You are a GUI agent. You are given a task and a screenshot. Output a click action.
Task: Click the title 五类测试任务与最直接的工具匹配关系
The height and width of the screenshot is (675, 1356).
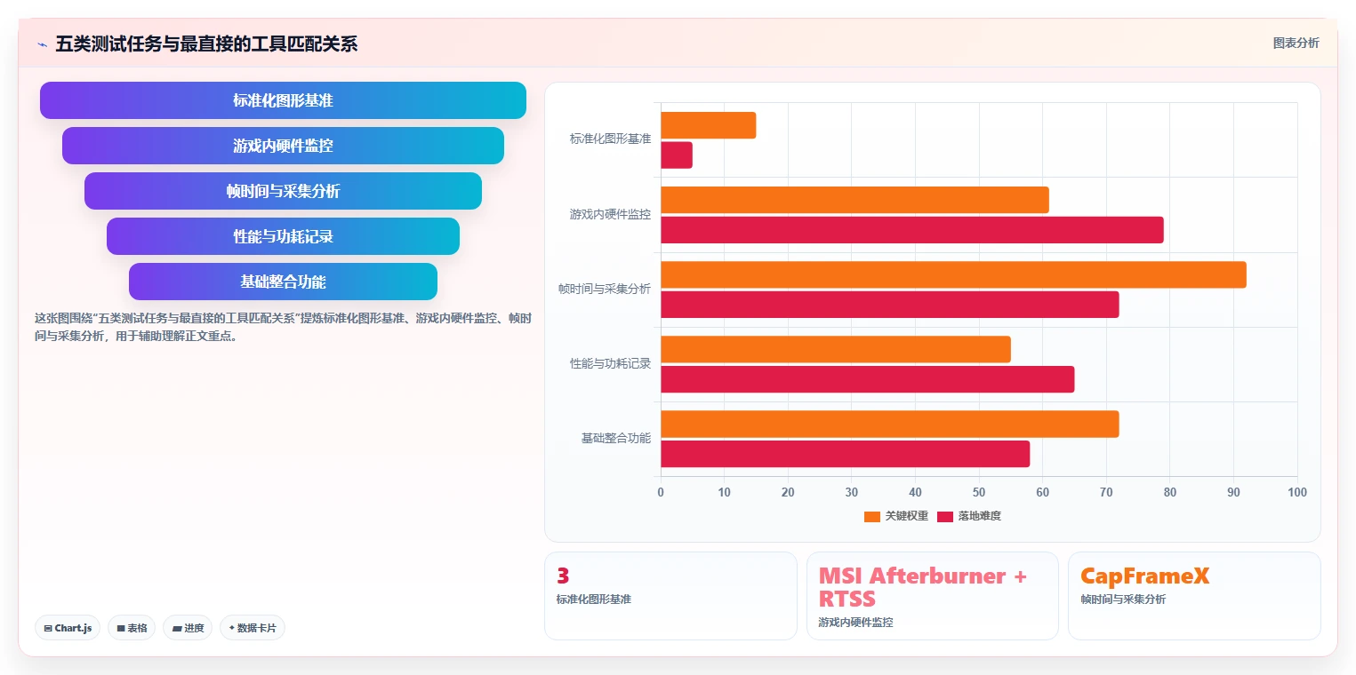[206, 44]
